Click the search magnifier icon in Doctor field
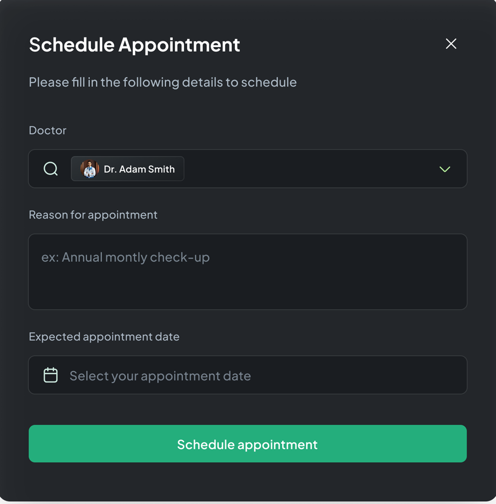496x504 pixels. (x=51, y=169)
